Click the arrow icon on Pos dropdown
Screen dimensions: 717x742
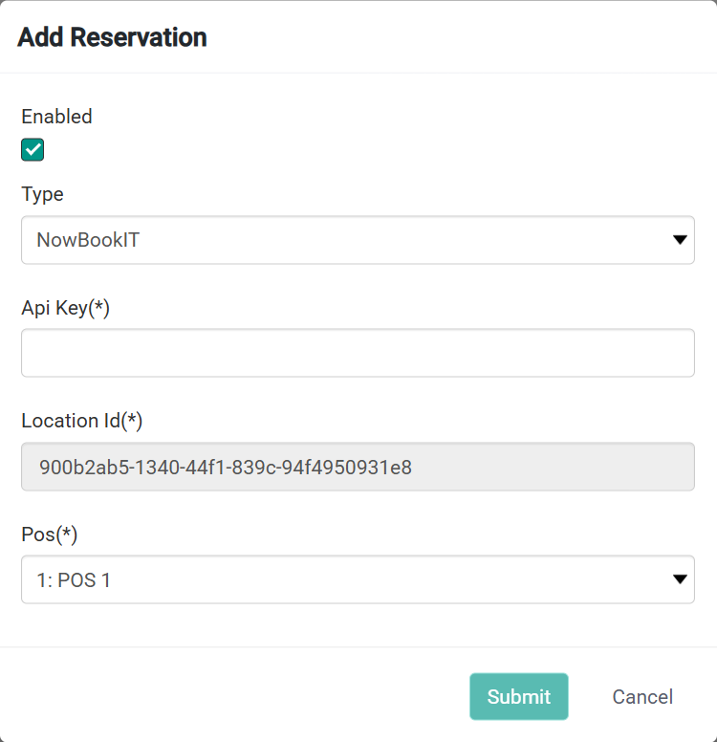(x=680, y=579)
